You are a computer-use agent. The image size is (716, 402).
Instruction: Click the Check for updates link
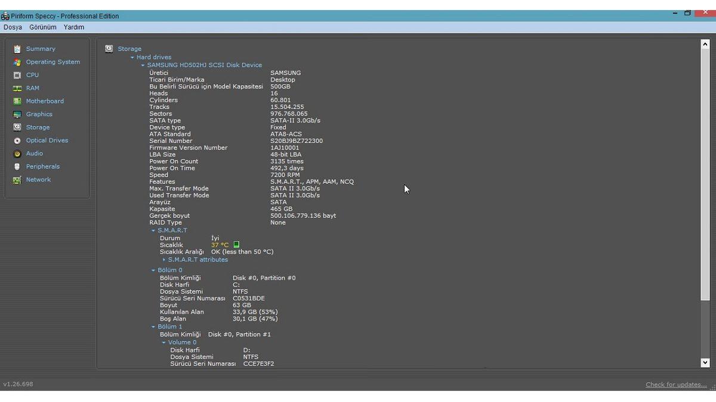click(x=675, y=385)
